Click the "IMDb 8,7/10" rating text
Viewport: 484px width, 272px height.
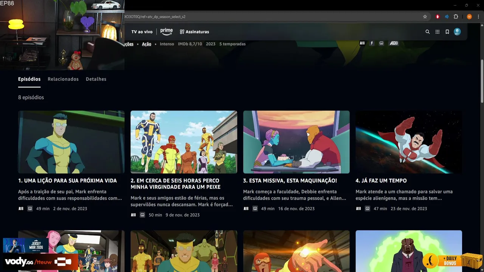point(190,44)
